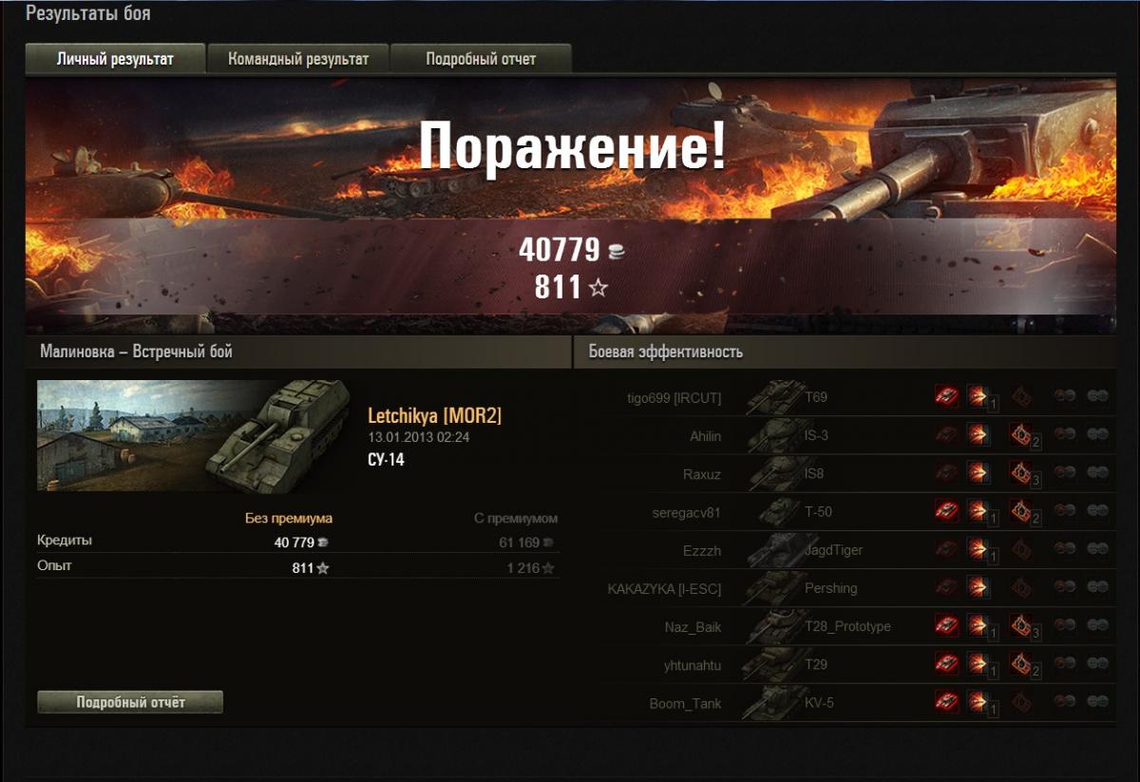Image resolution: width=1140 pixels, height=782 pixels.
Task: Click the critical hits icon for T29
Action: coord(1021,663)
